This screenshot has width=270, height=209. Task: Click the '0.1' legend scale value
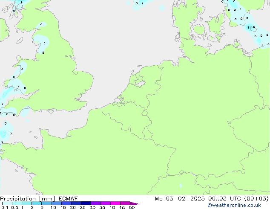coord(5,207)
